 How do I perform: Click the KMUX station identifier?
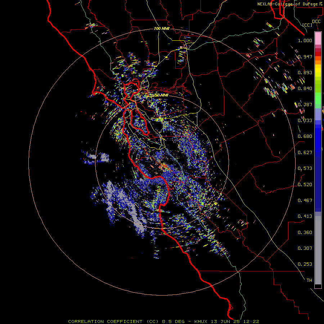(x=202, y=321)
